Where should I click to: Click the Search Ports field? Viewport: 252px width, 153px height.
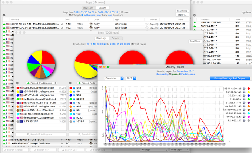pos(83,134)
